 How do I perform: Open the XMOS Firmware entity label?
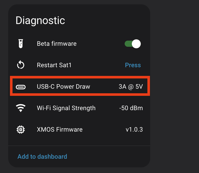[x=60, y=130]
